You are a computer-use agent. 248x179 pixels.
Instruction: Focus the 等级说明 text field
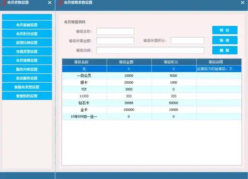click(150, 50)
